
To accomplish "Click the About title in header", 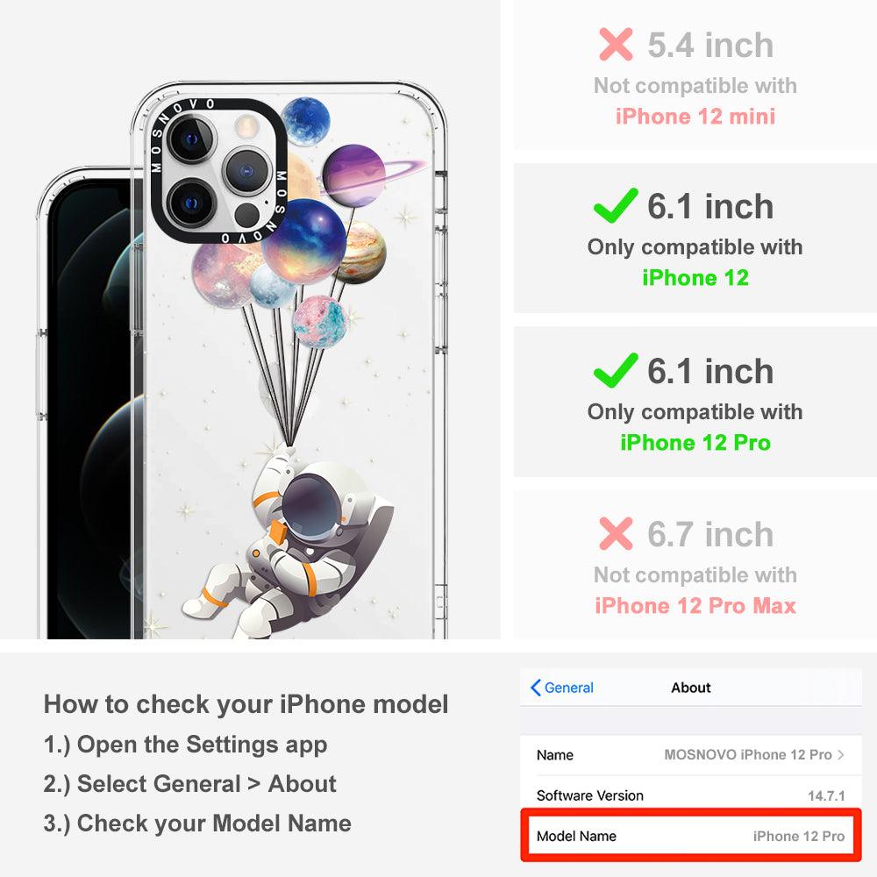I will [x=691, y=688].
